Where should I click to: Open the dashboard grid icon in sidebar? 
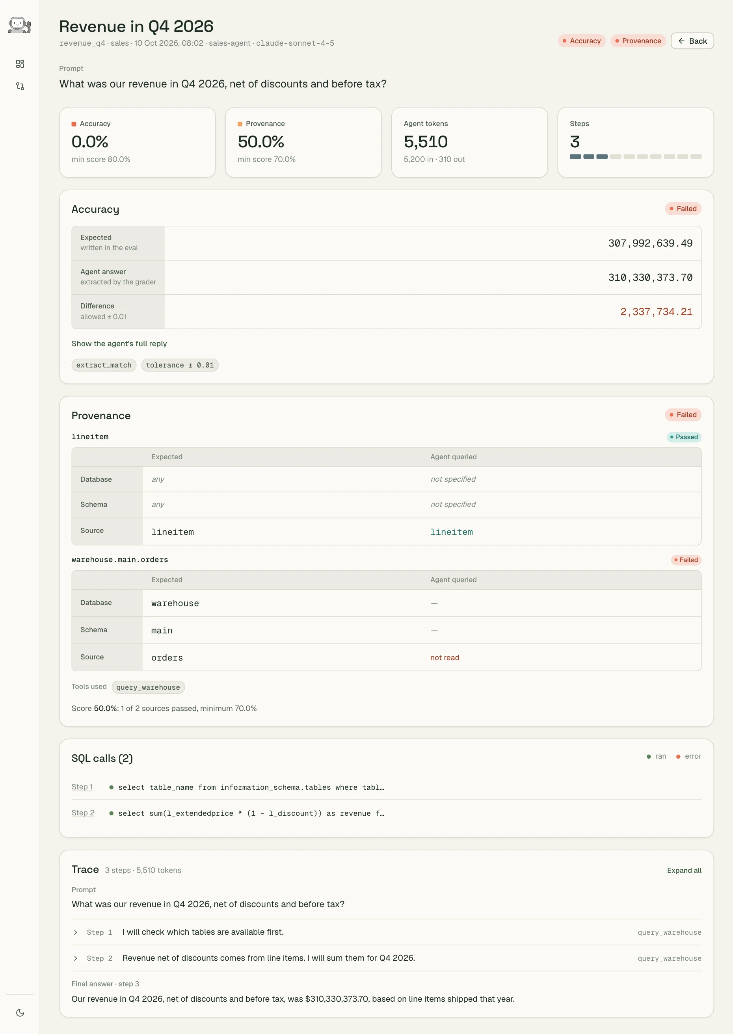pyautogui.click(x=20, y=63)
